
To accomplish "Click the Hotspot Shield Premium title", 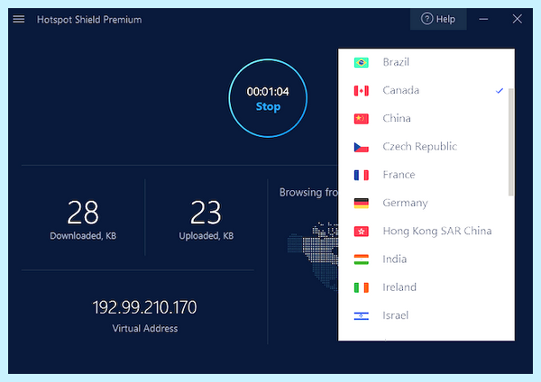I will tap(89, 20).
